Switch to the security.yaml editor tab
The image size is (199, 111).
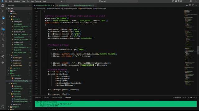tap(63, 5)
